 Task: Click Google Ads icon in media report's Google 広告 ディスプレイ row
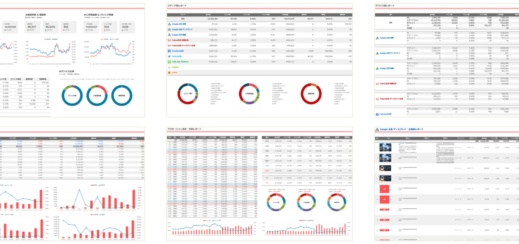[169, 30]
